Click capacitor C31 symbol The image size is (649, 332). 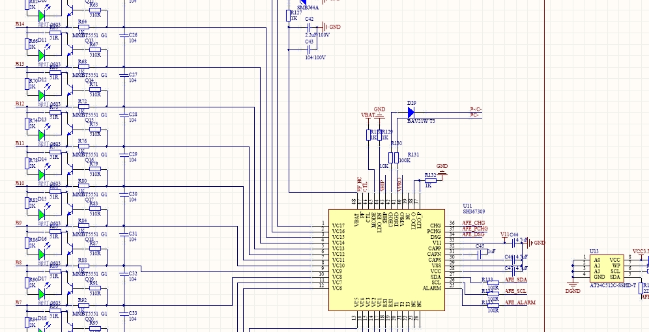pos(124,234)
